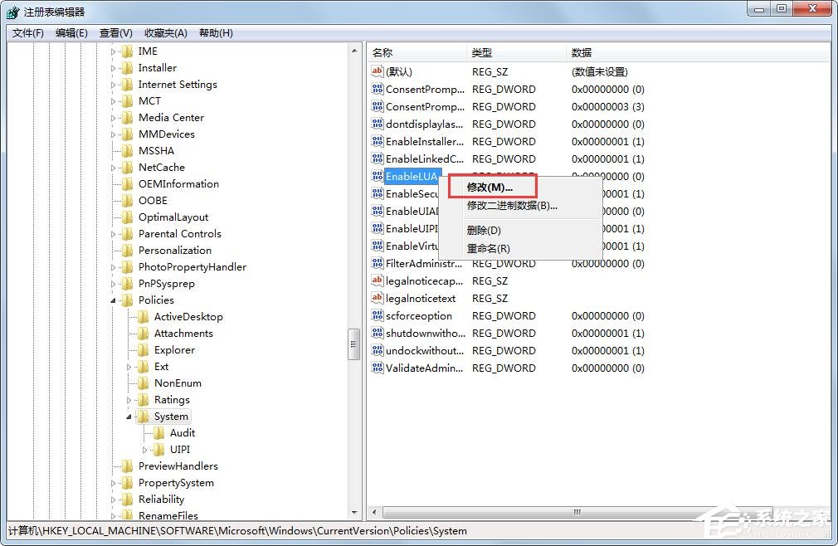838x546 pixels.
Task: Click the REG_DWORD icon next to EnableLUA
Action: [x=378, y=176]
